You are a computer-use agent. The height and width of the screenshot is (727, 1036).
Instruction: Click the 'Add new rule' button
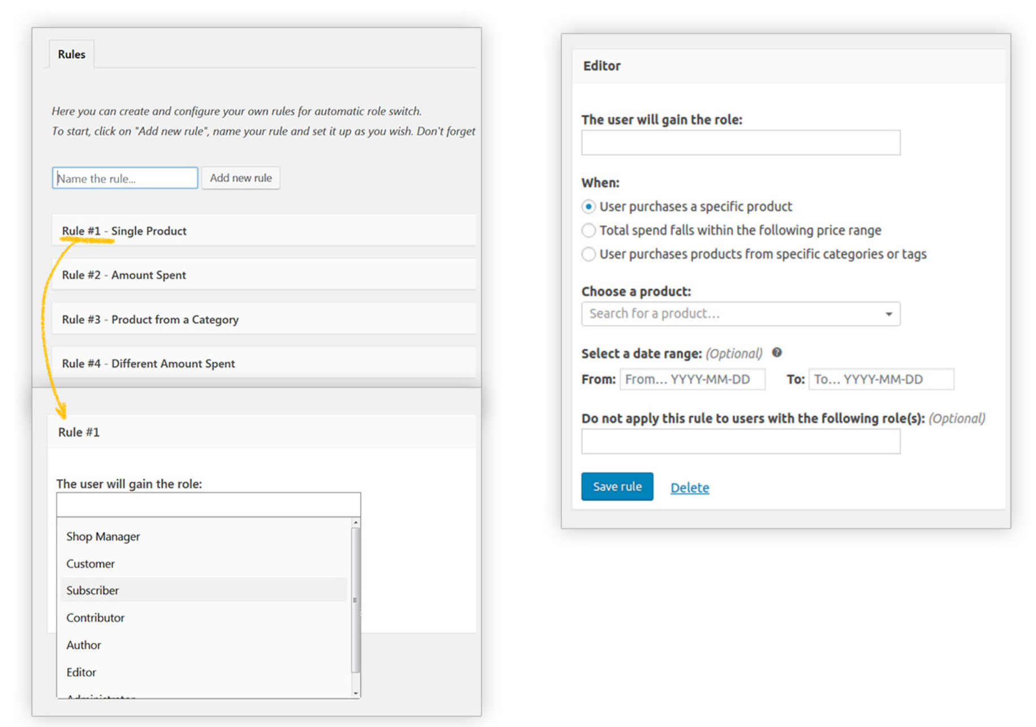pyautogui.click(x=240, y=178)
